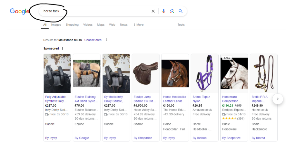Open the Tools options
Image resolution: width=286 pixels, height=145 pixels.
181,25
